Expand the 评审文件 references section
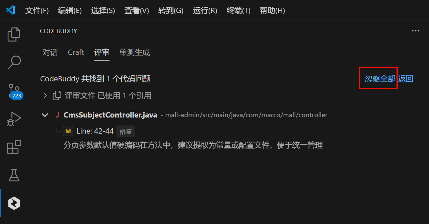The image size is (429, 224). click(x=45, y=96)
